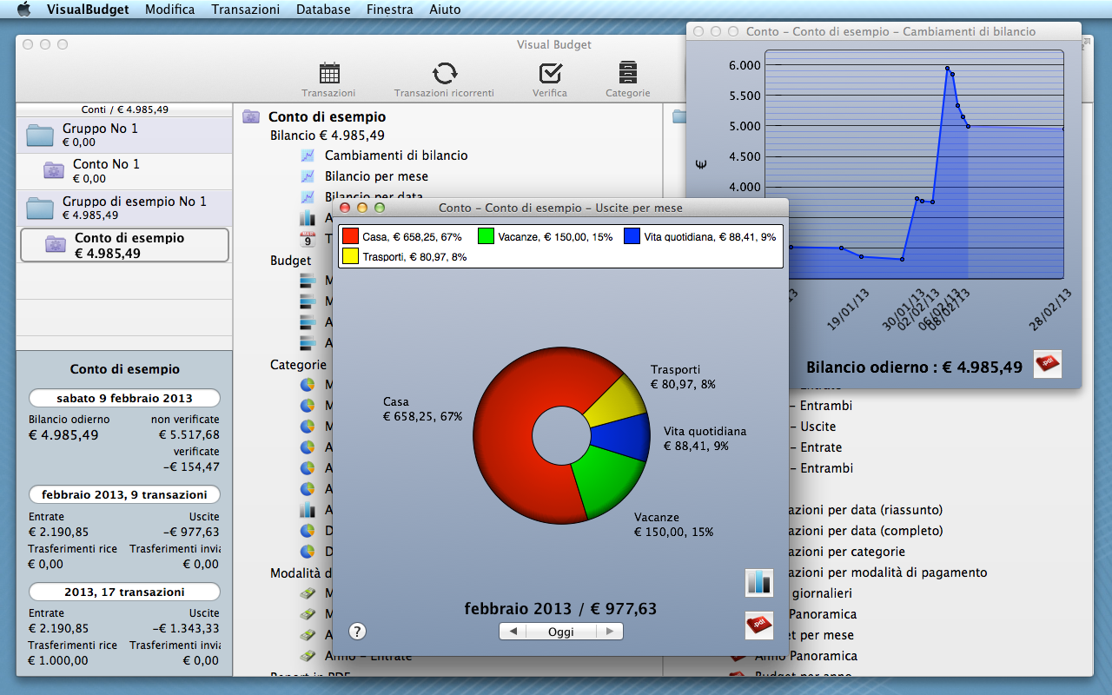Screen dimensions: 1112x695
Task: Open the Database menu
Action: point(323,10)
